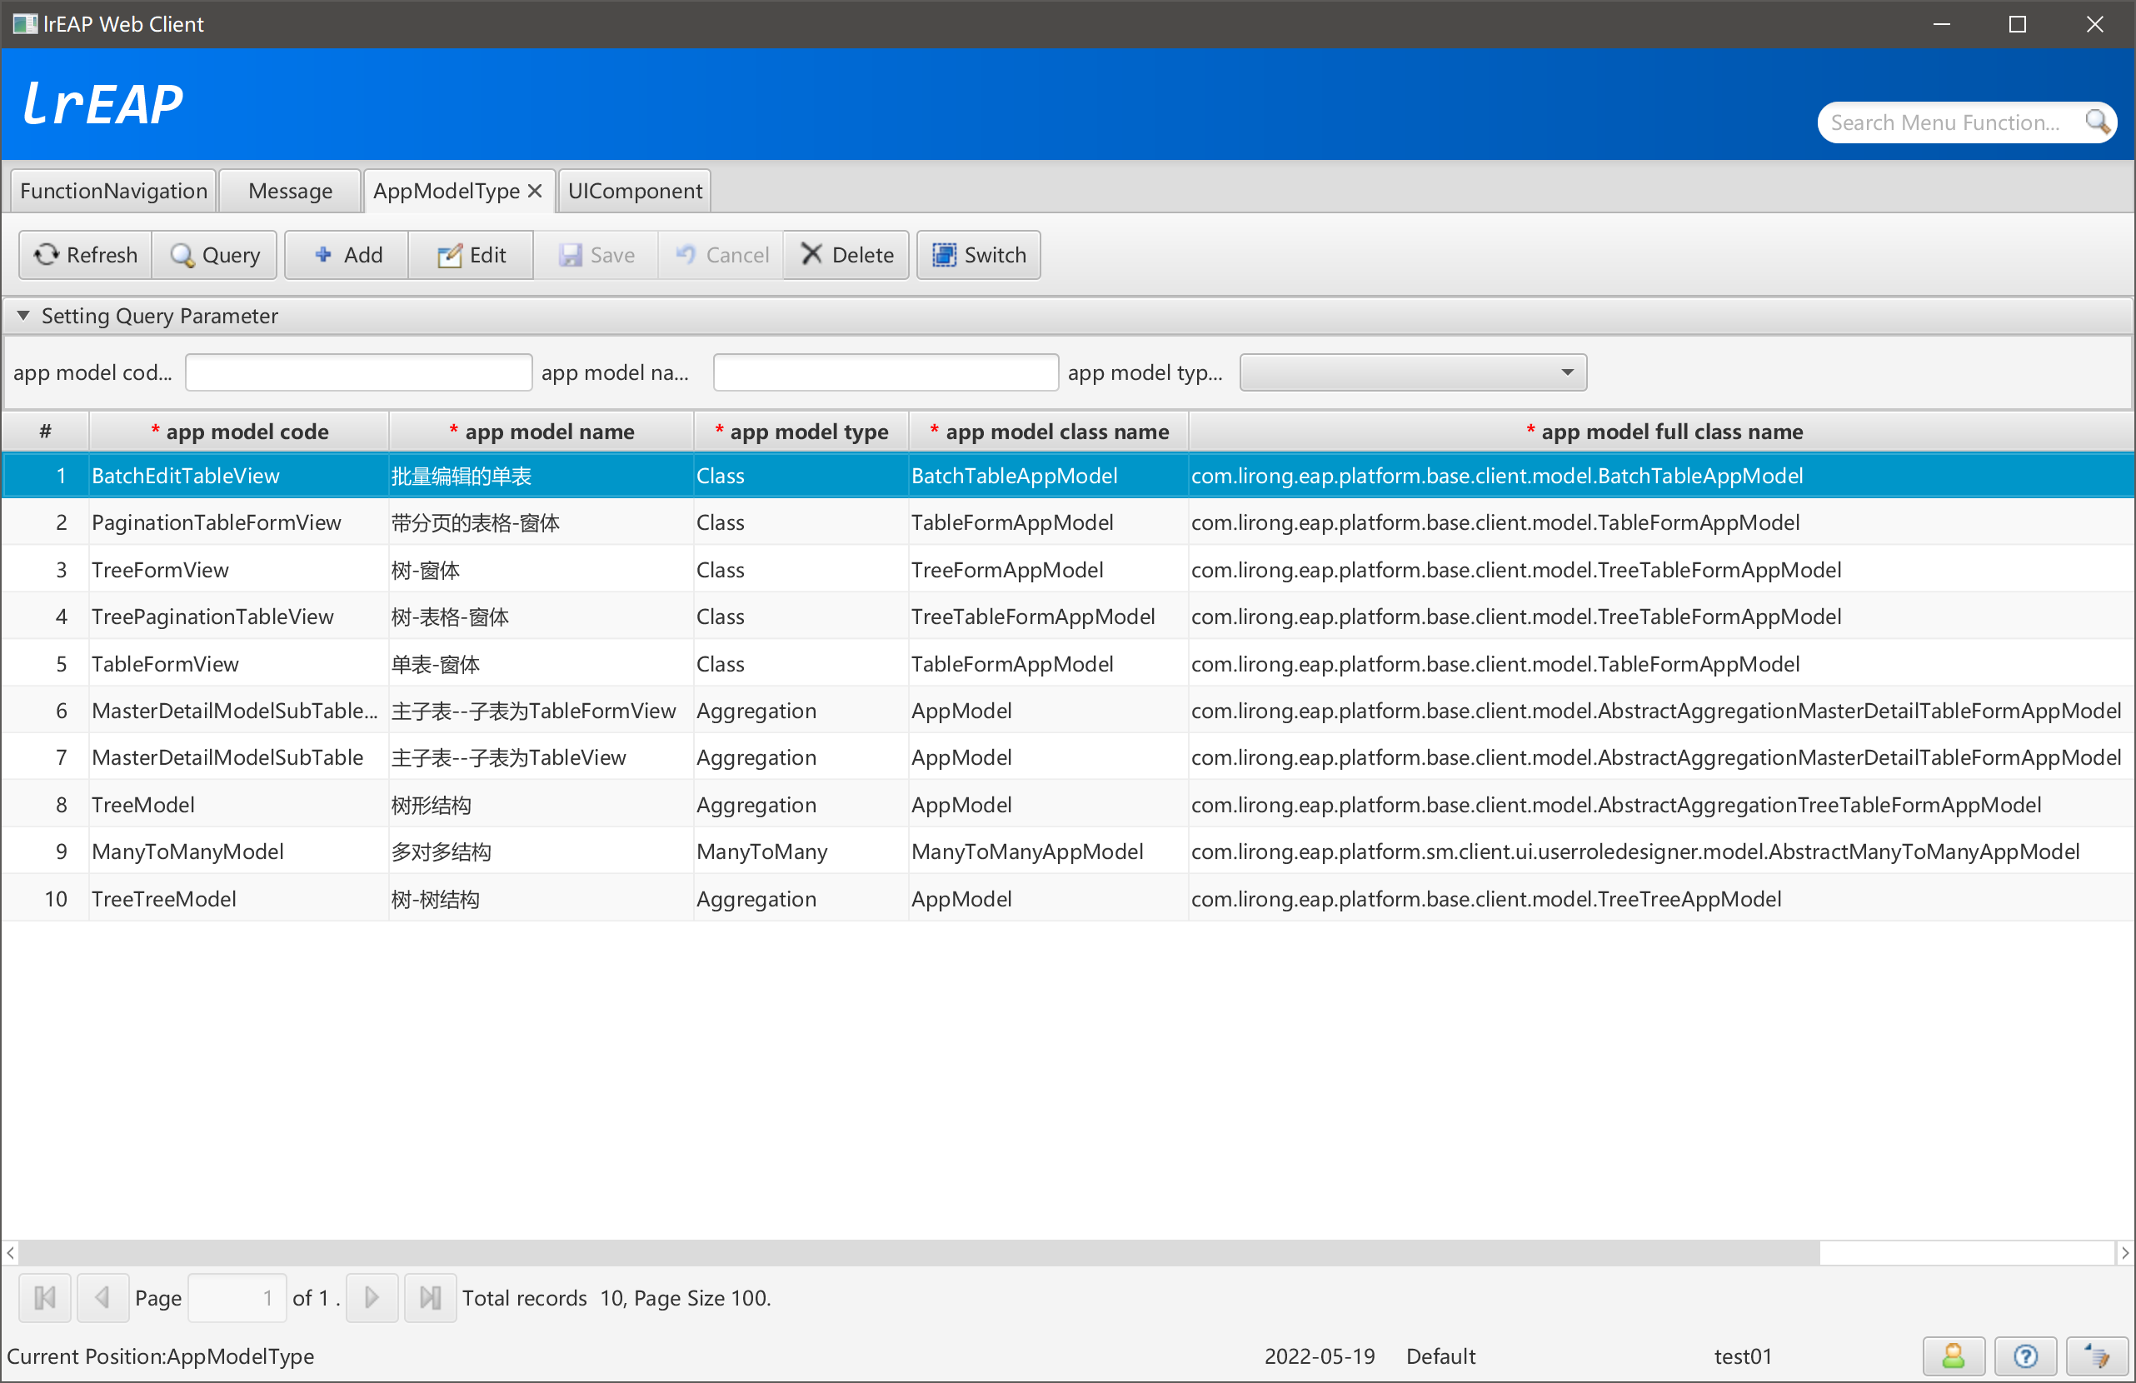Delete the selected record
The image size is (2136, 1383).
click(846, 255)
